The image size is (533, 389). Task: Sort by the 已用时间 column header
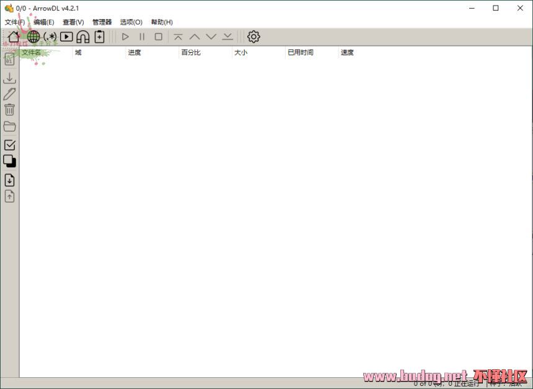coord(312,52)
